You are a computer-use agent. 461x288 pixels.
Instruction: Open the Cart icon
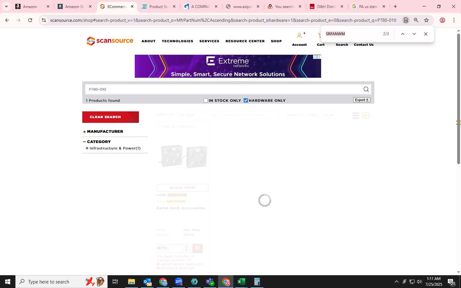(320, 36)
